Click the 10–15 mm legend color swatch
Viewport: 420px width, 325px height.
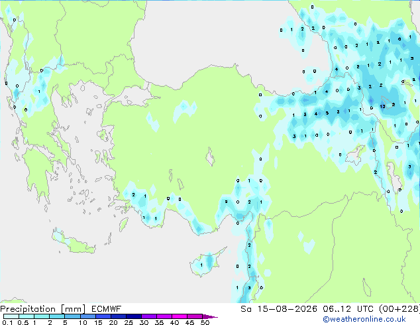88,316
